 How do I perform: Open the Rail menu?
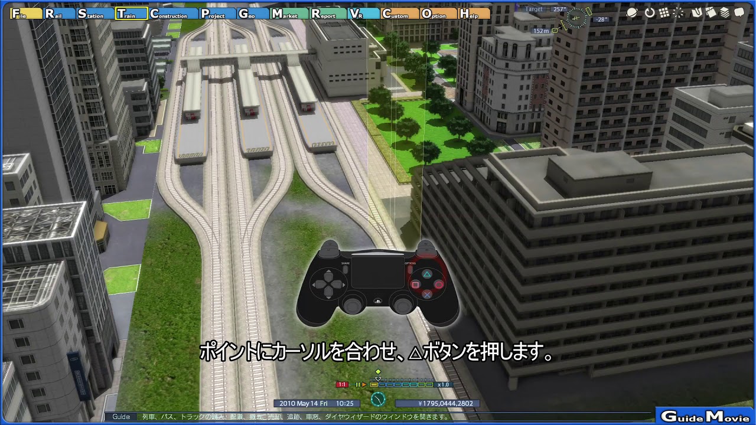60,14
